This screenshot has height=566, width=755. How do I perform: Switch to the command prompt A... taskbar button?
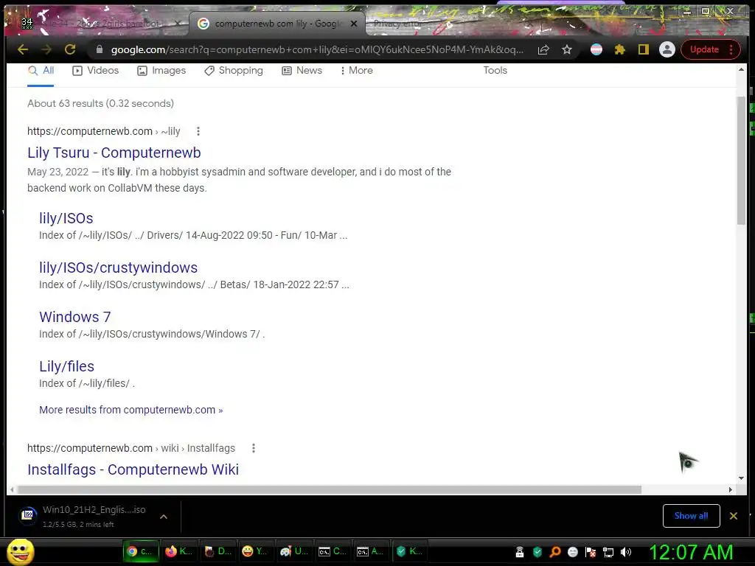371,551
